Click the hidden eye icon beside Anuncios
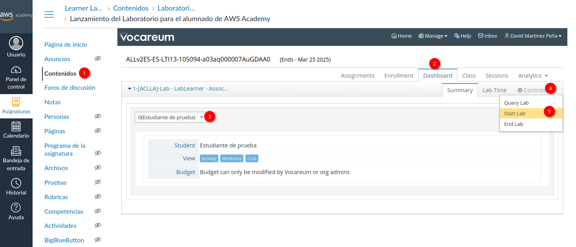Viewport: 576px width, 247px height. point(98,58)
